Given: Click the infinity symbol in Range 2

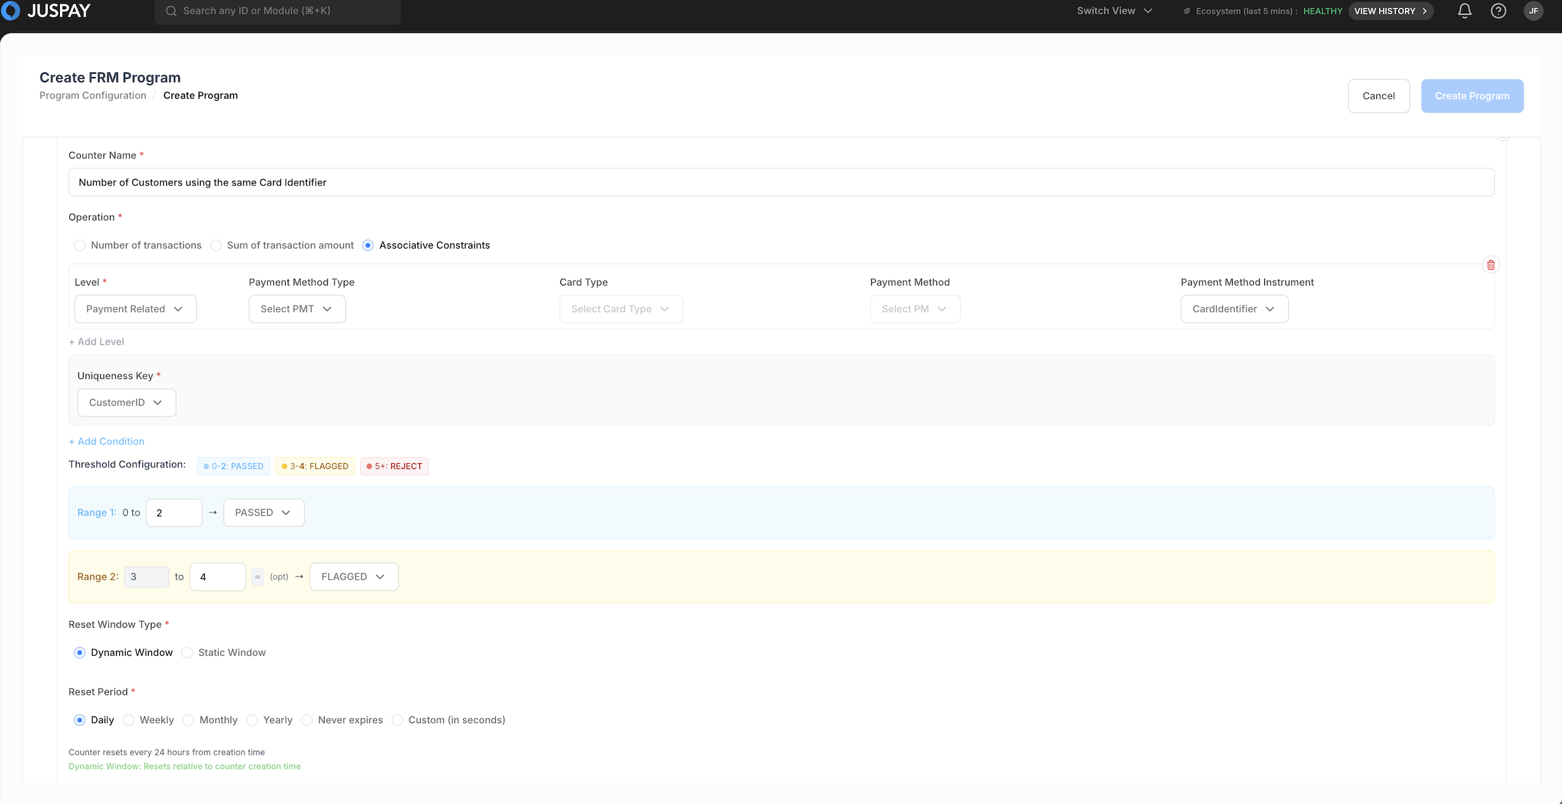Looking at the screenshot, I should (x=257, y=577).
